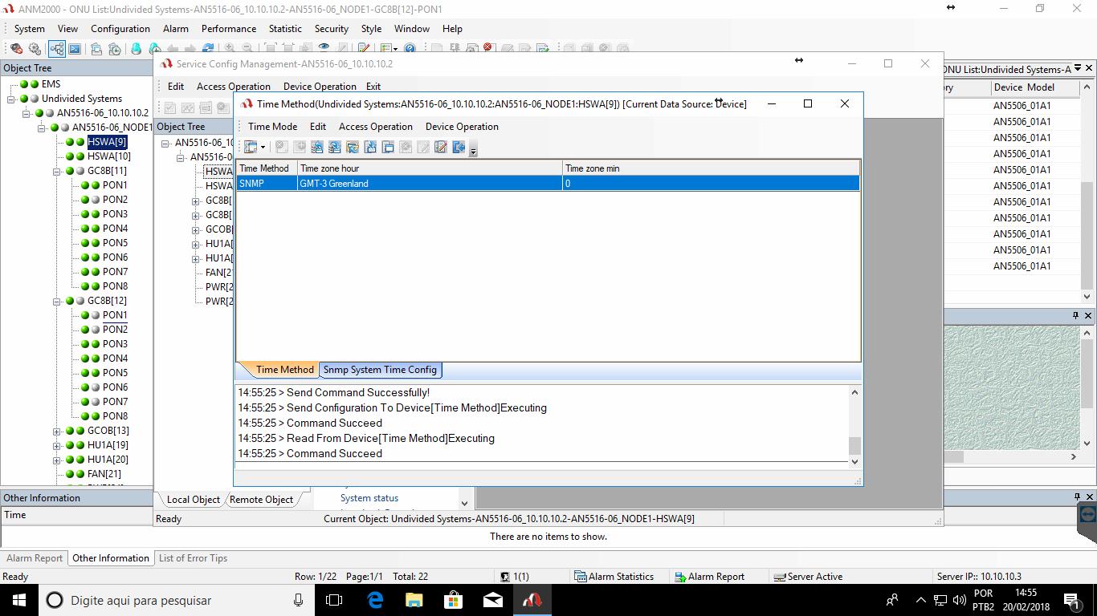Select the GMT-3 Greenland time zone cell

pos(430,184)
